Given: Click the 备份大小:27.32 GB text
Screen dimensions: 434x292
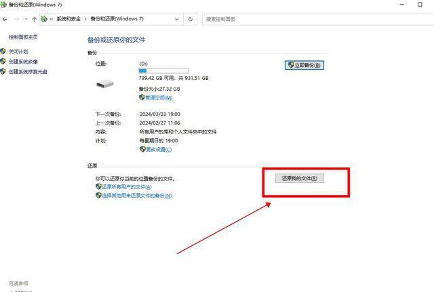Looking at the screenshot, I should [x=159, y=89].
